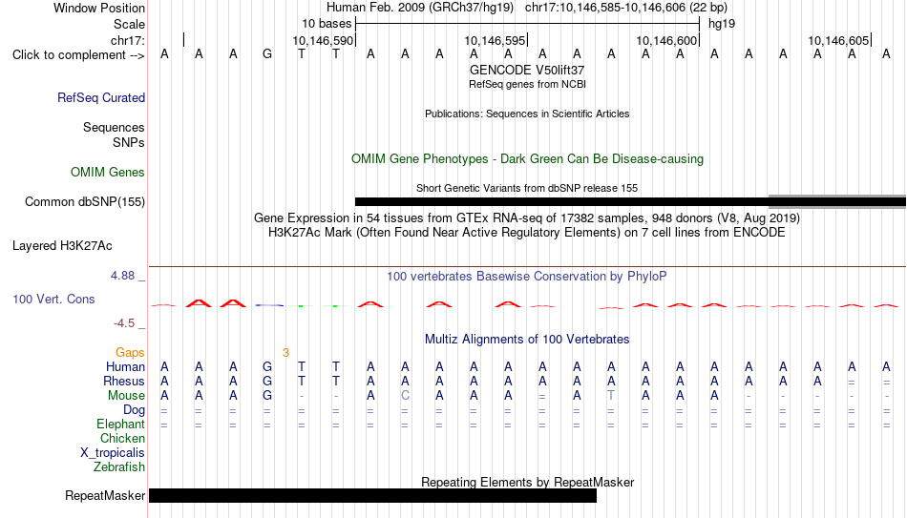Click the '10 bases' scale bar label
This screenshot has height=518, width=907.
coord(327,24)
